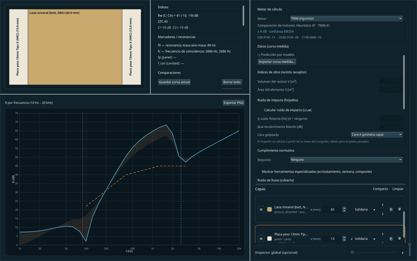This screenshot has height=261, width=417.
Task: Click the STC 40 value
Action: (x=163, y=22)
